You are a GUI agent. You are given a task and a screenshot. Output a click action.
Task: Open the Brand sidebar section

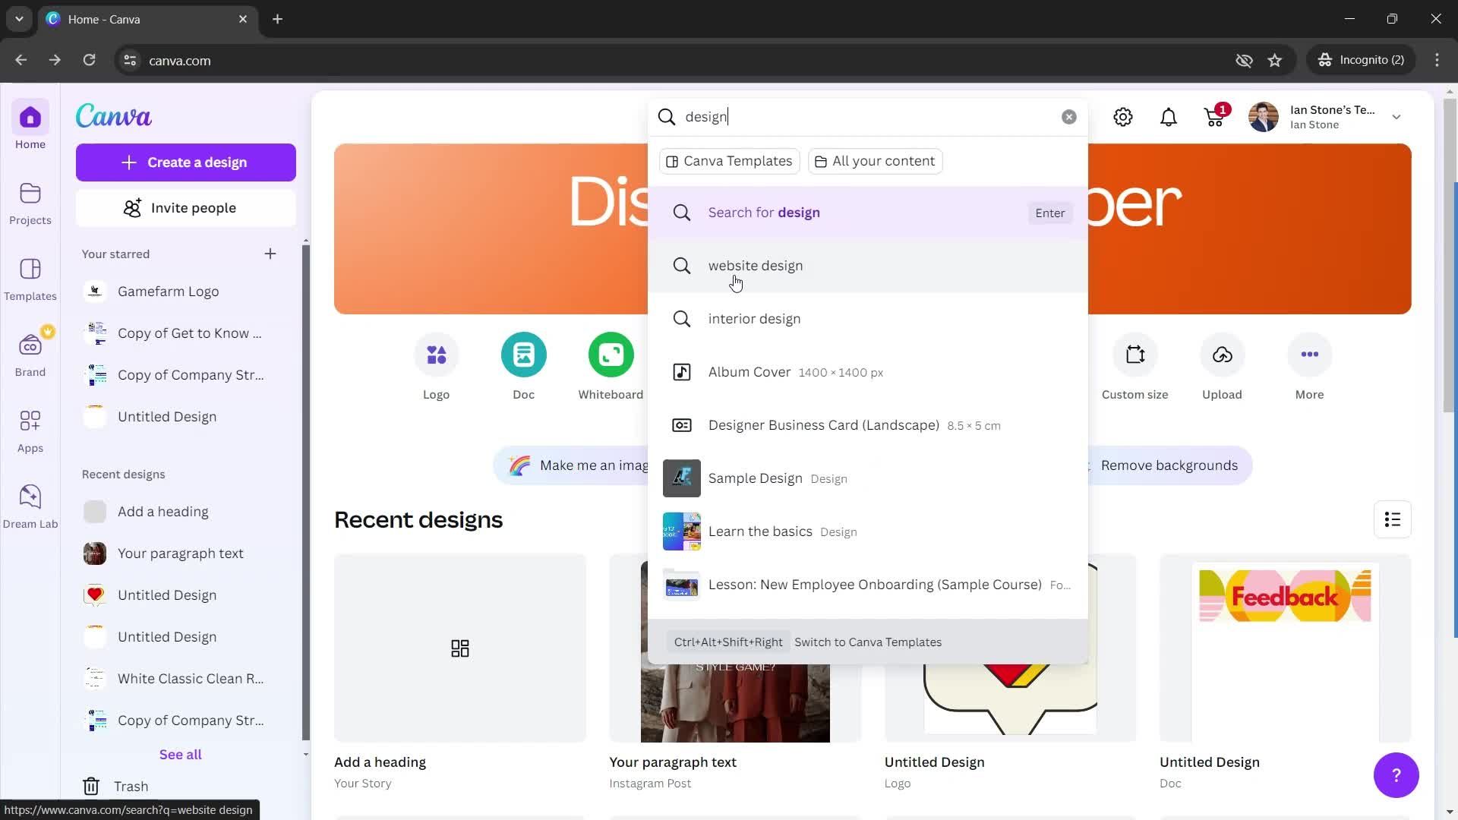click(30, 355)
